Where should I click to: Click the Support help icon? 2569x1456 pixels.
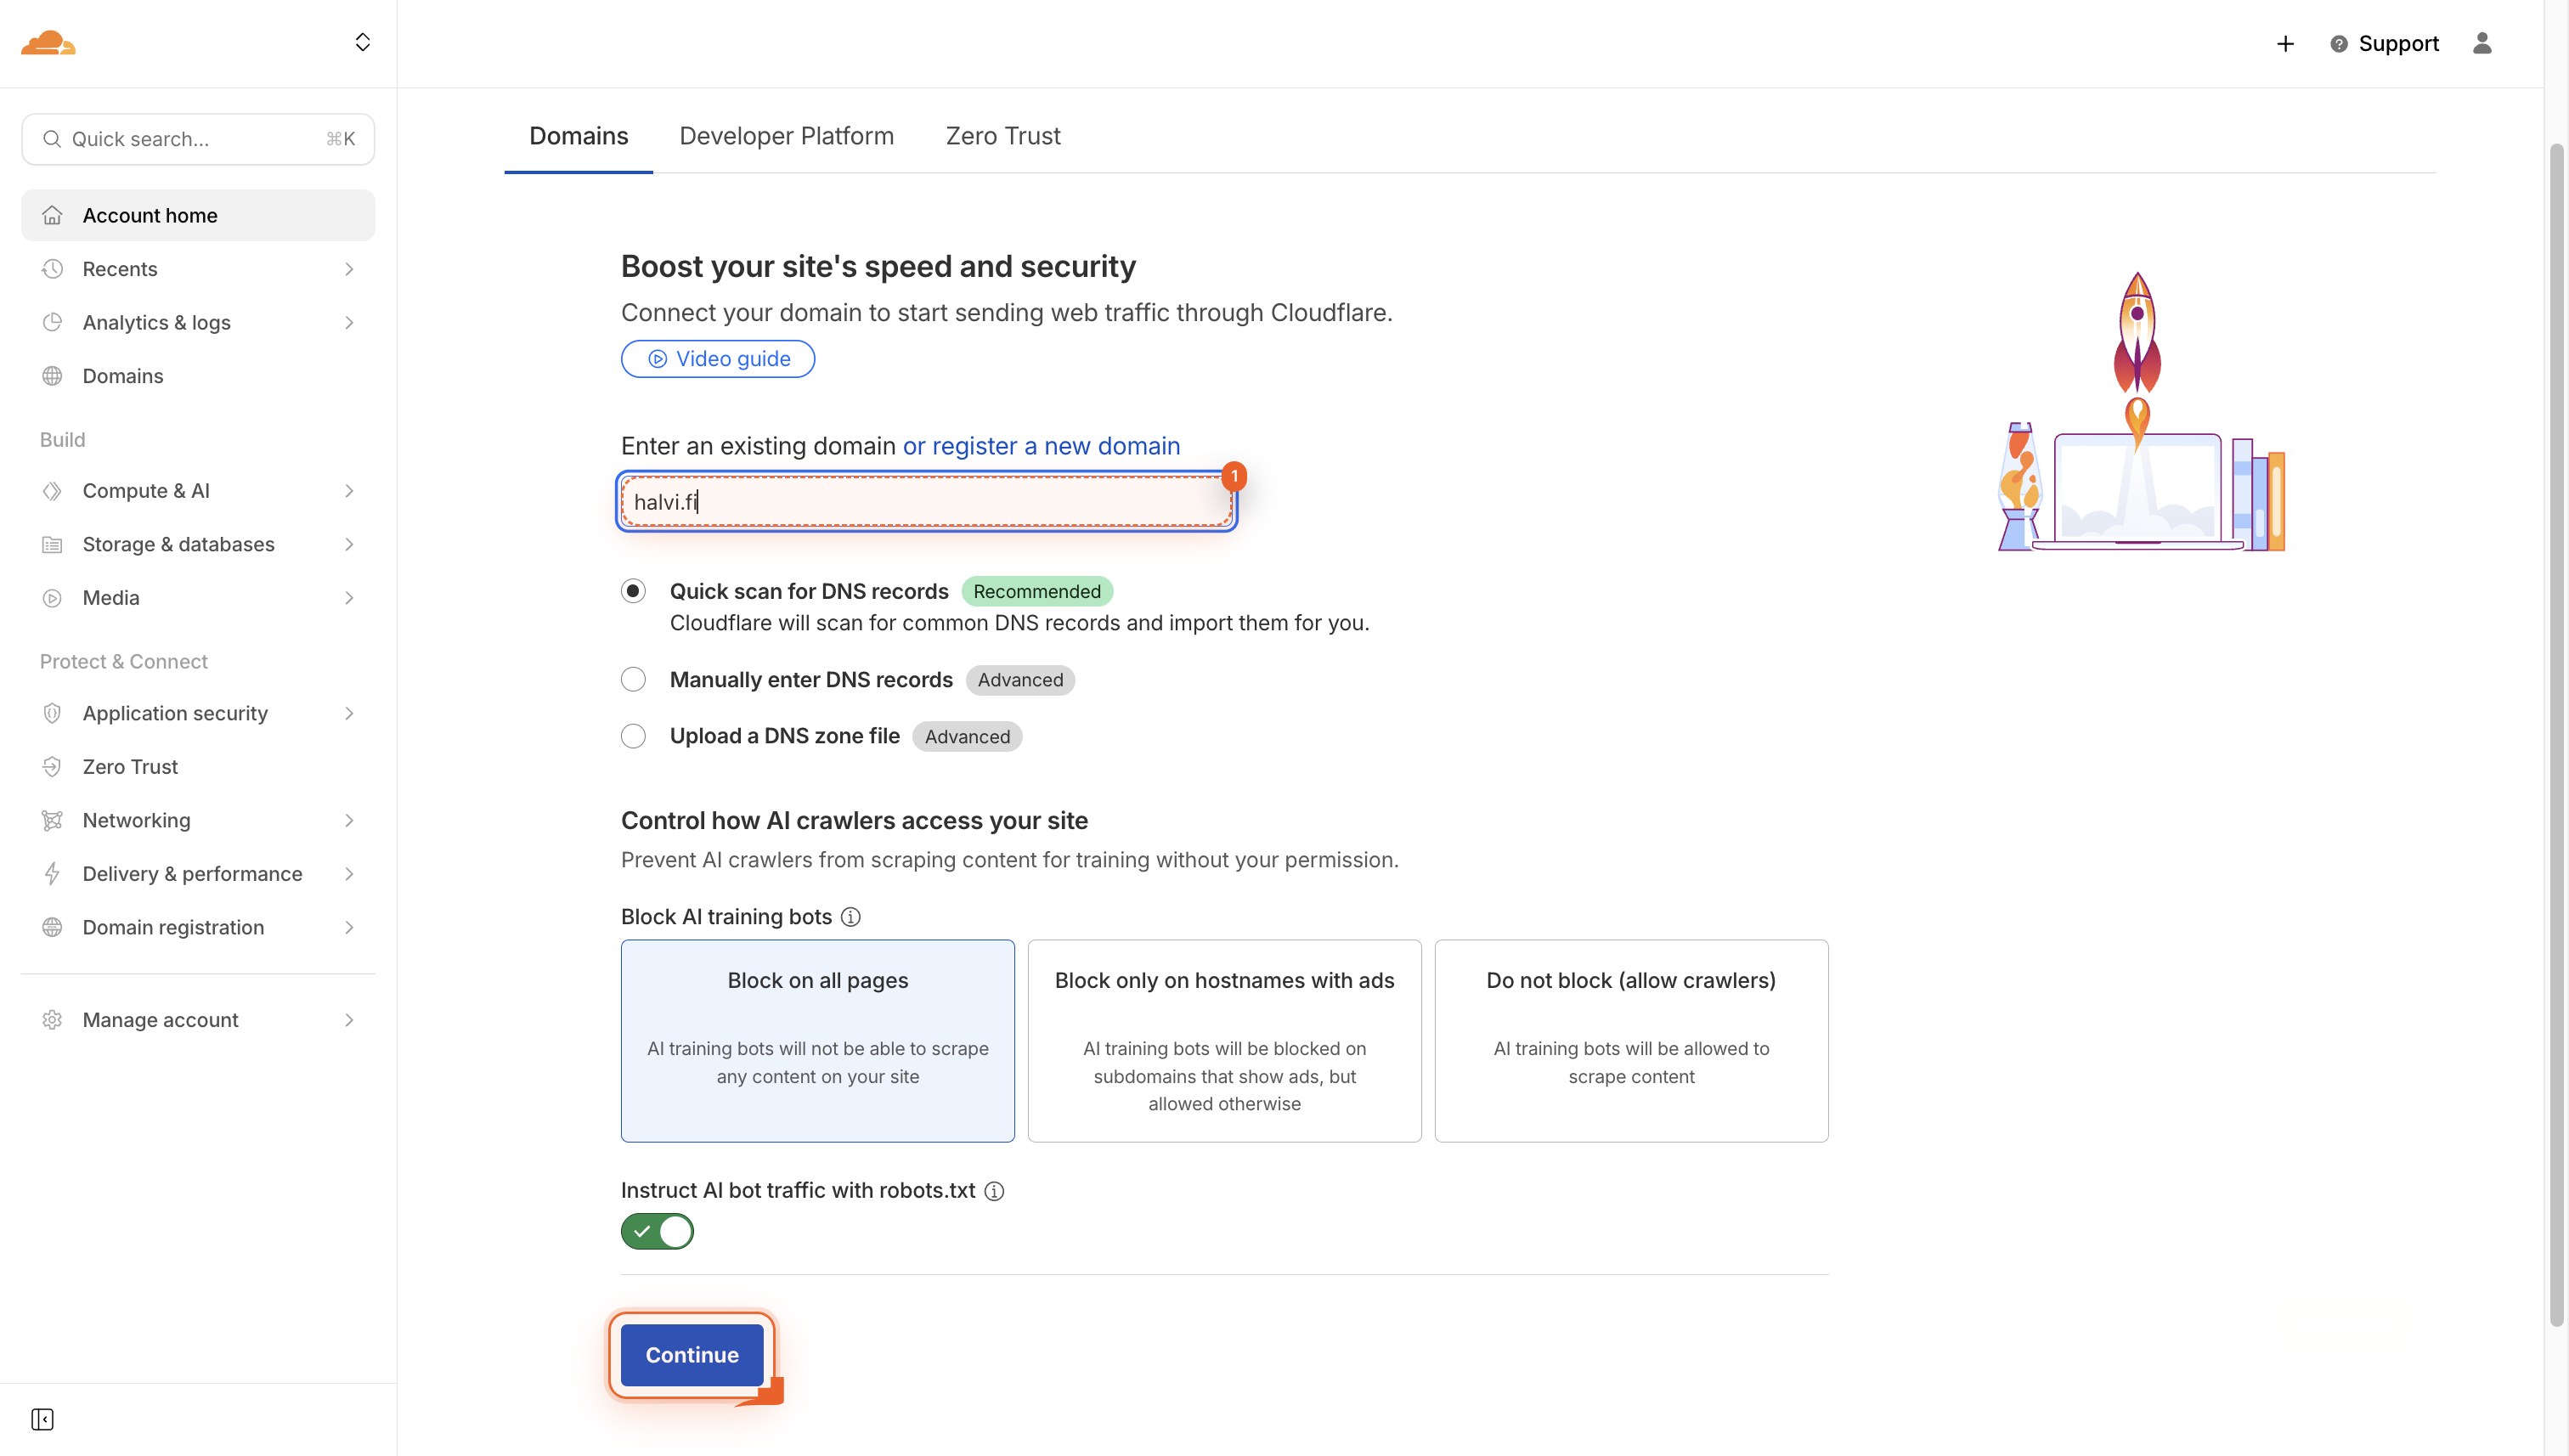point(2340,43)
